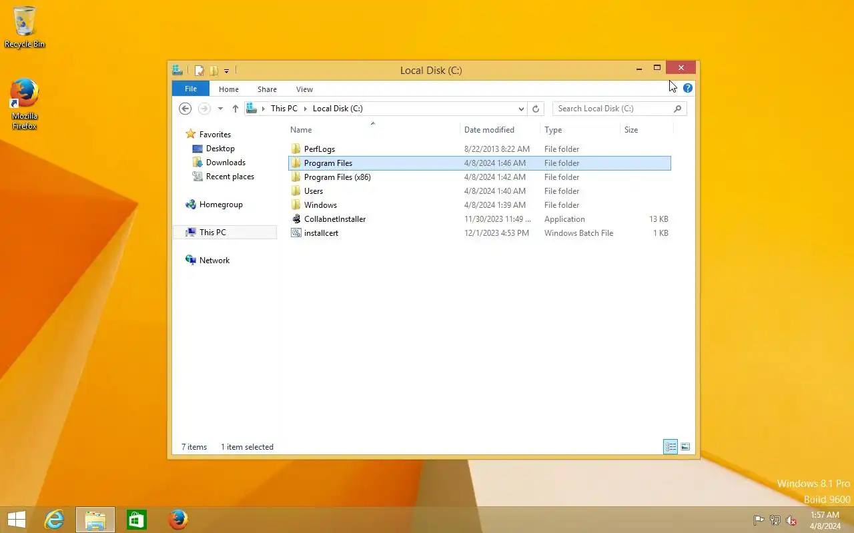Click the Forward navigation arrow
Image resolution: width=854 pixels, height=533 pixels.
[204, 109]
